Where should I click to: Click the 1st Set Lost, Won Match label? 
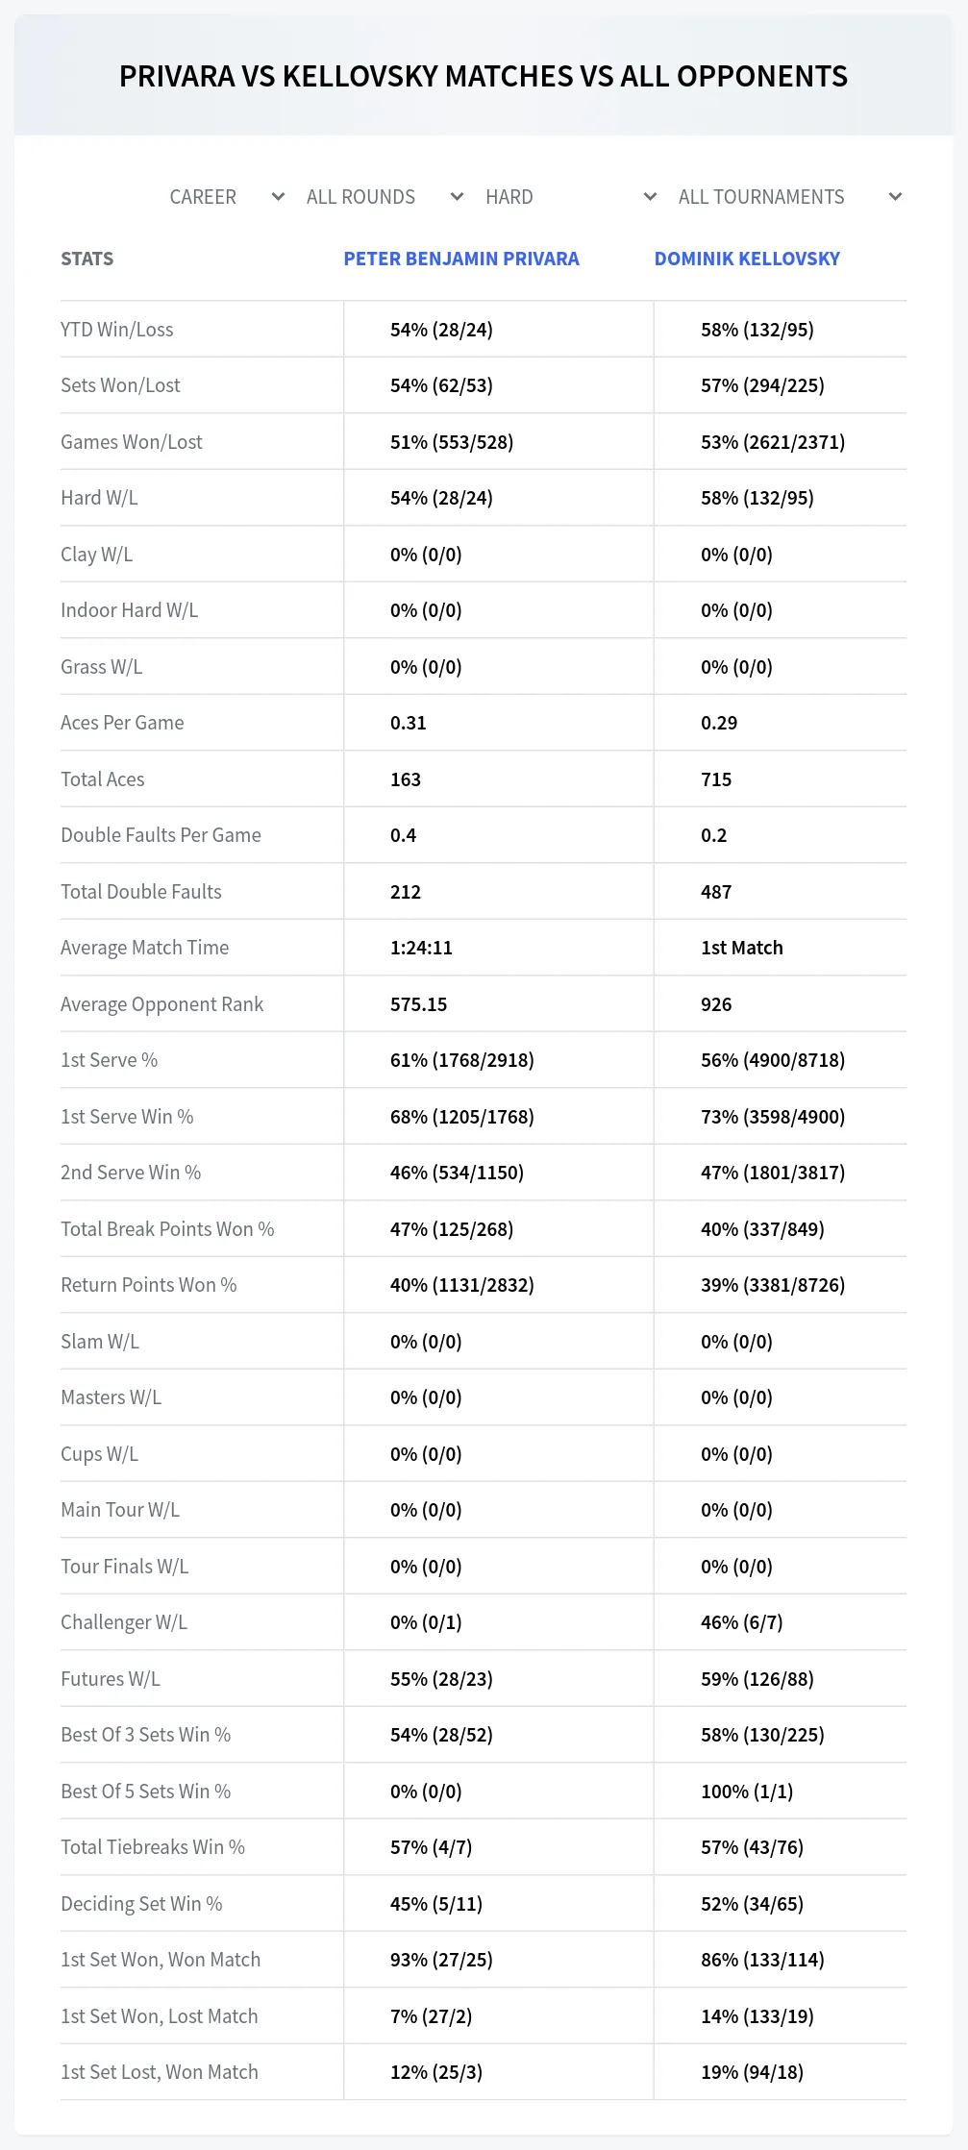coord(160,2072)
